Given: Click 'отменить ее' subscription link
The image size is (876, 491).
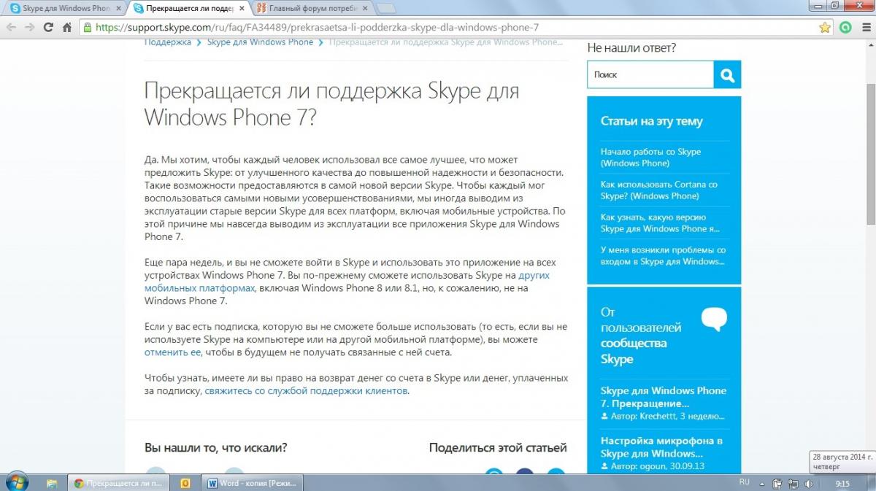Looking at the screenshot, I should (x=172, y=352).
